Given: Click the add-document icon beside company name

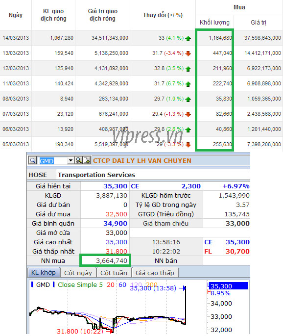Looking at the screenshot, I should point(87,160).
